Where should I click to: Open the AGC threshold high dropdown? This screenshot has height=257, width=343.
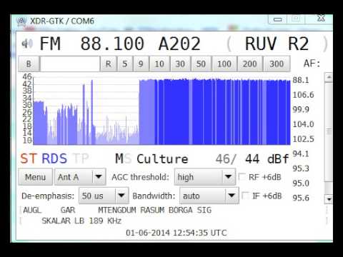tap(205, 177)
